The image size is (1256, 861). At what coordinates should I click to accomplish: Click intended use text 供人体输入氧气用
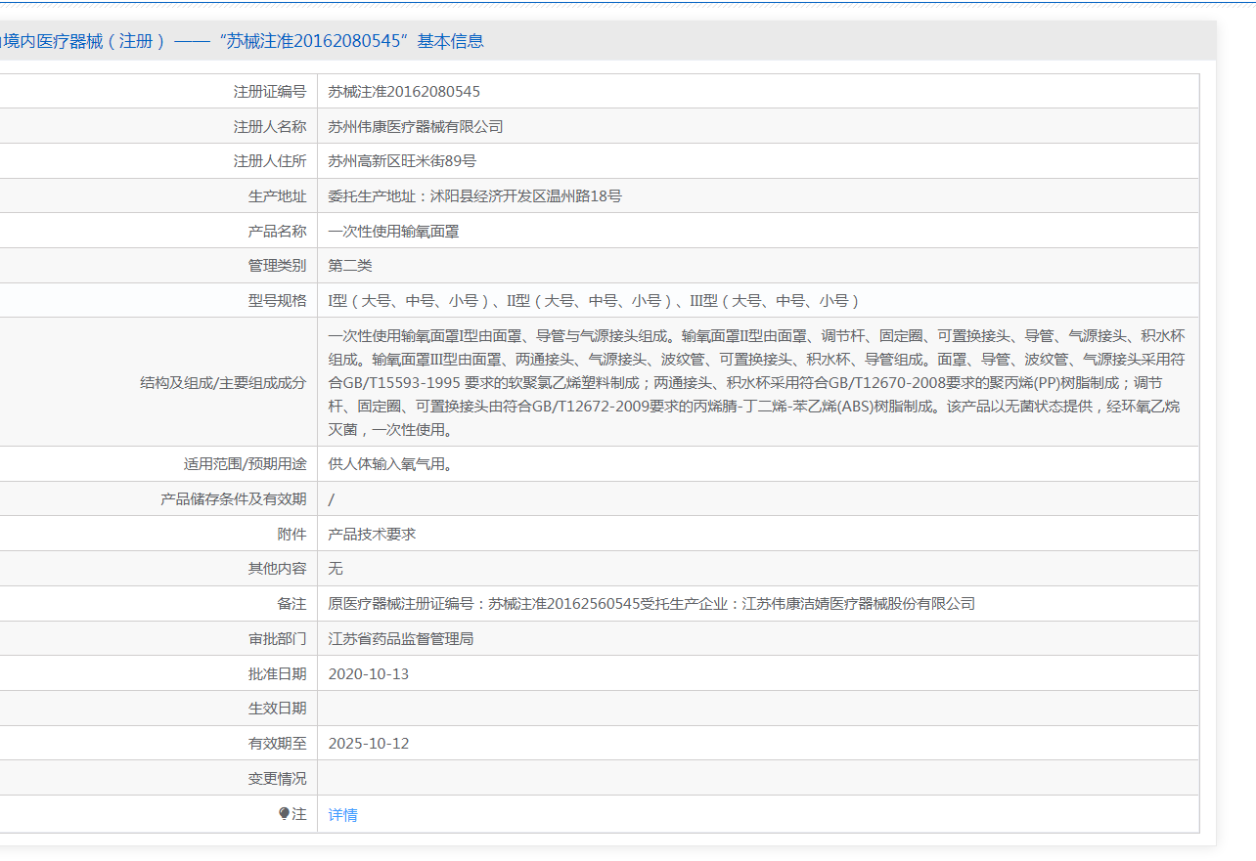390,464
